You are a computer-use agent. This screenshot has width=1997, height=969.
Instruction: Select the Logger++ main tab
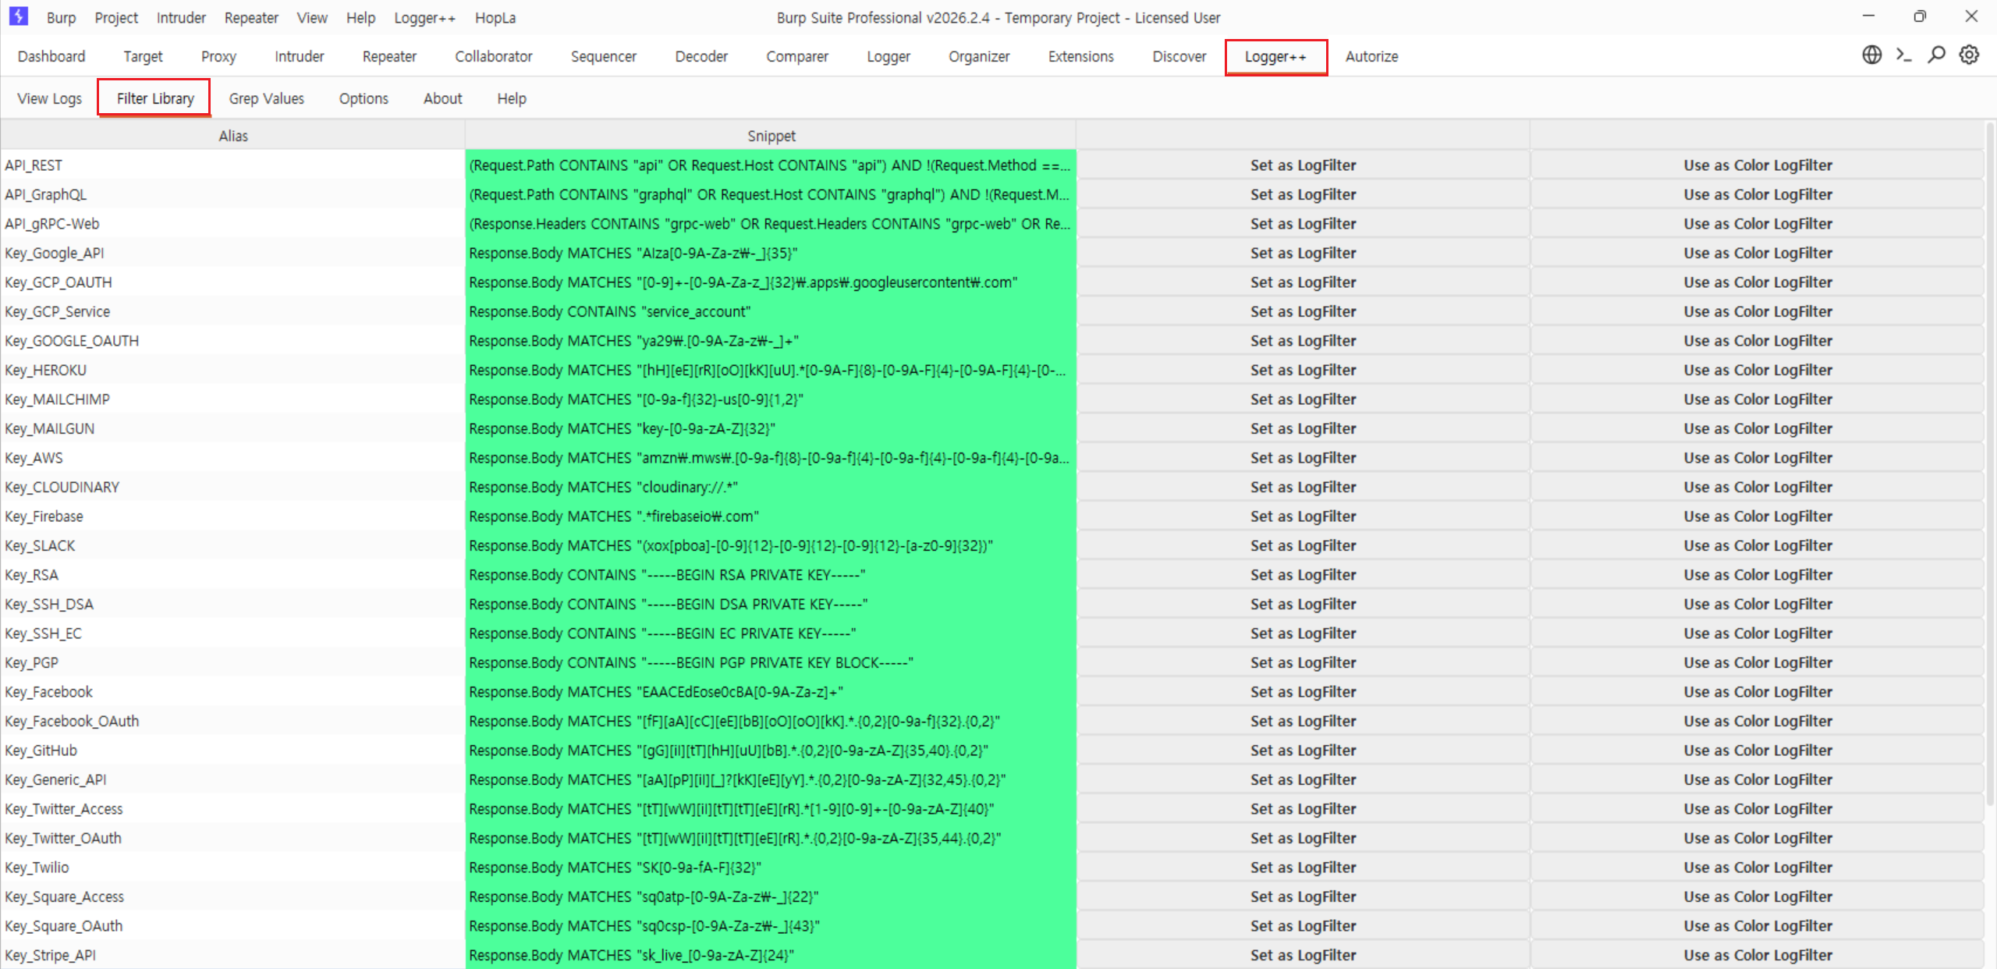pyautogui.click(x=1275, y=57)
